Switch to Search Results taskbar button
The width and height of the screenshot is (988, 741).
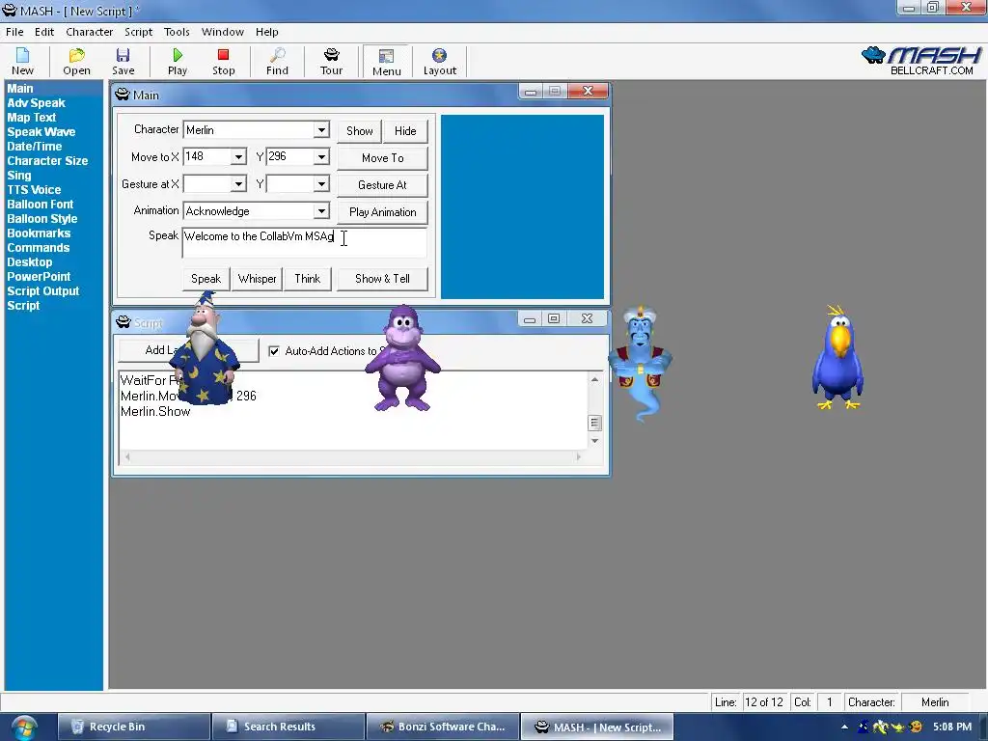pos(288,727)
